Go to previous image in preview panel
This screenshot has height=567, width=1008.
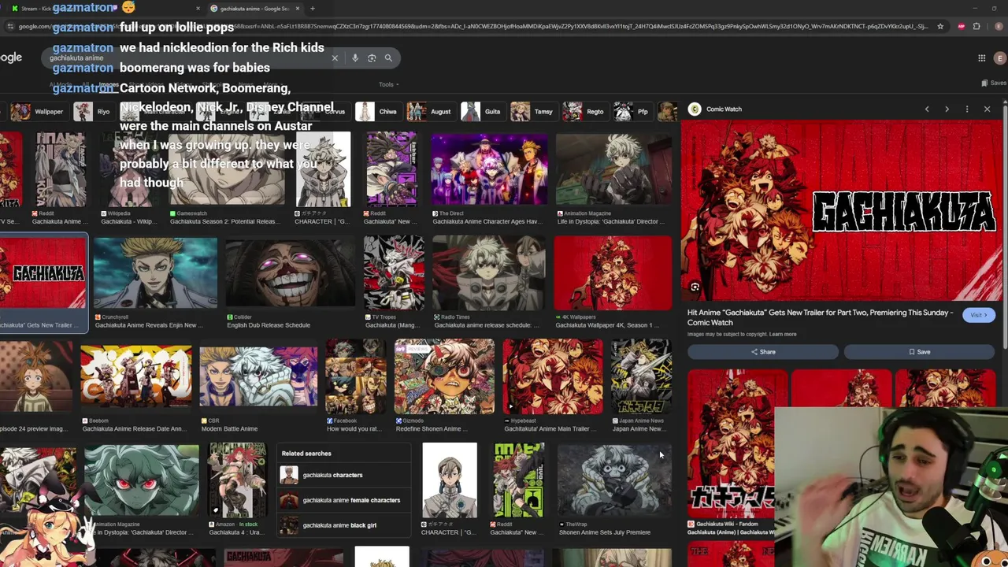(927, 109)
